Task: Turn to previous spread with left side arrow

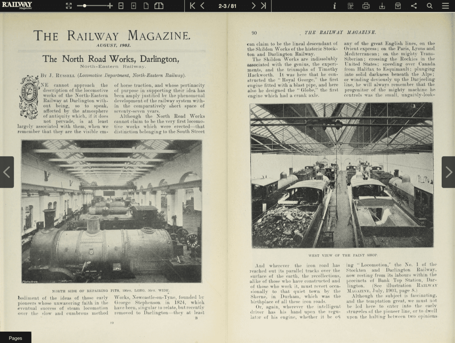Action: click(x=7, y=172)
